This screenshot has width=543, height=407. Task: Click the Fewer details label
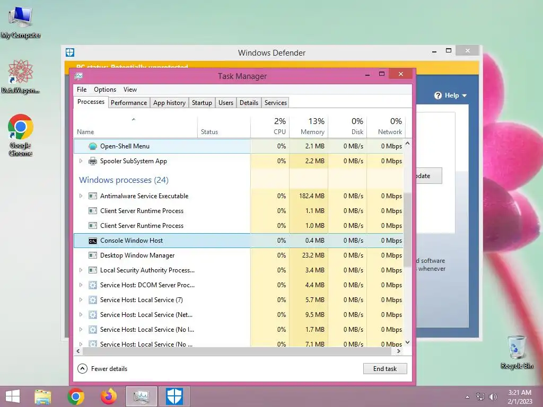pos(109,369)
